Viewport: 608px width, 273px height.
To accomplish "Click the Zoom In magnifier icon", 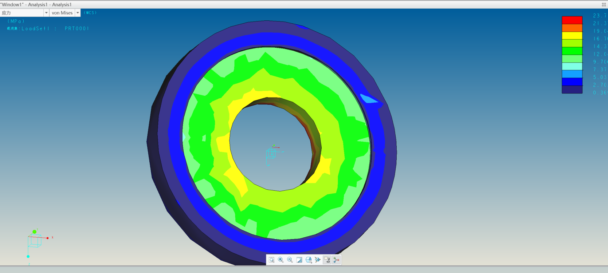I will (x=281, y=260).
